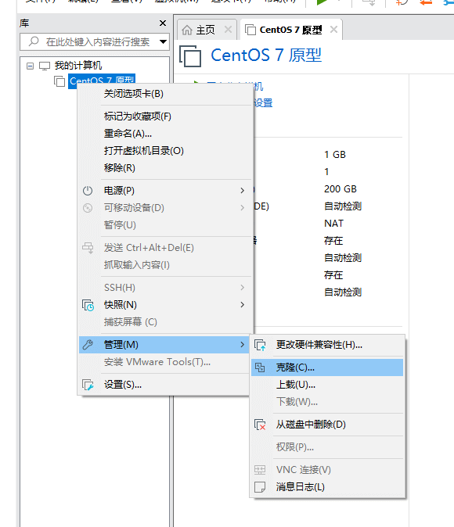The height and width of the screenshot is (527, 454).
Task: Switch to CentOS 7 原型 tab
Action: [291, 30]
